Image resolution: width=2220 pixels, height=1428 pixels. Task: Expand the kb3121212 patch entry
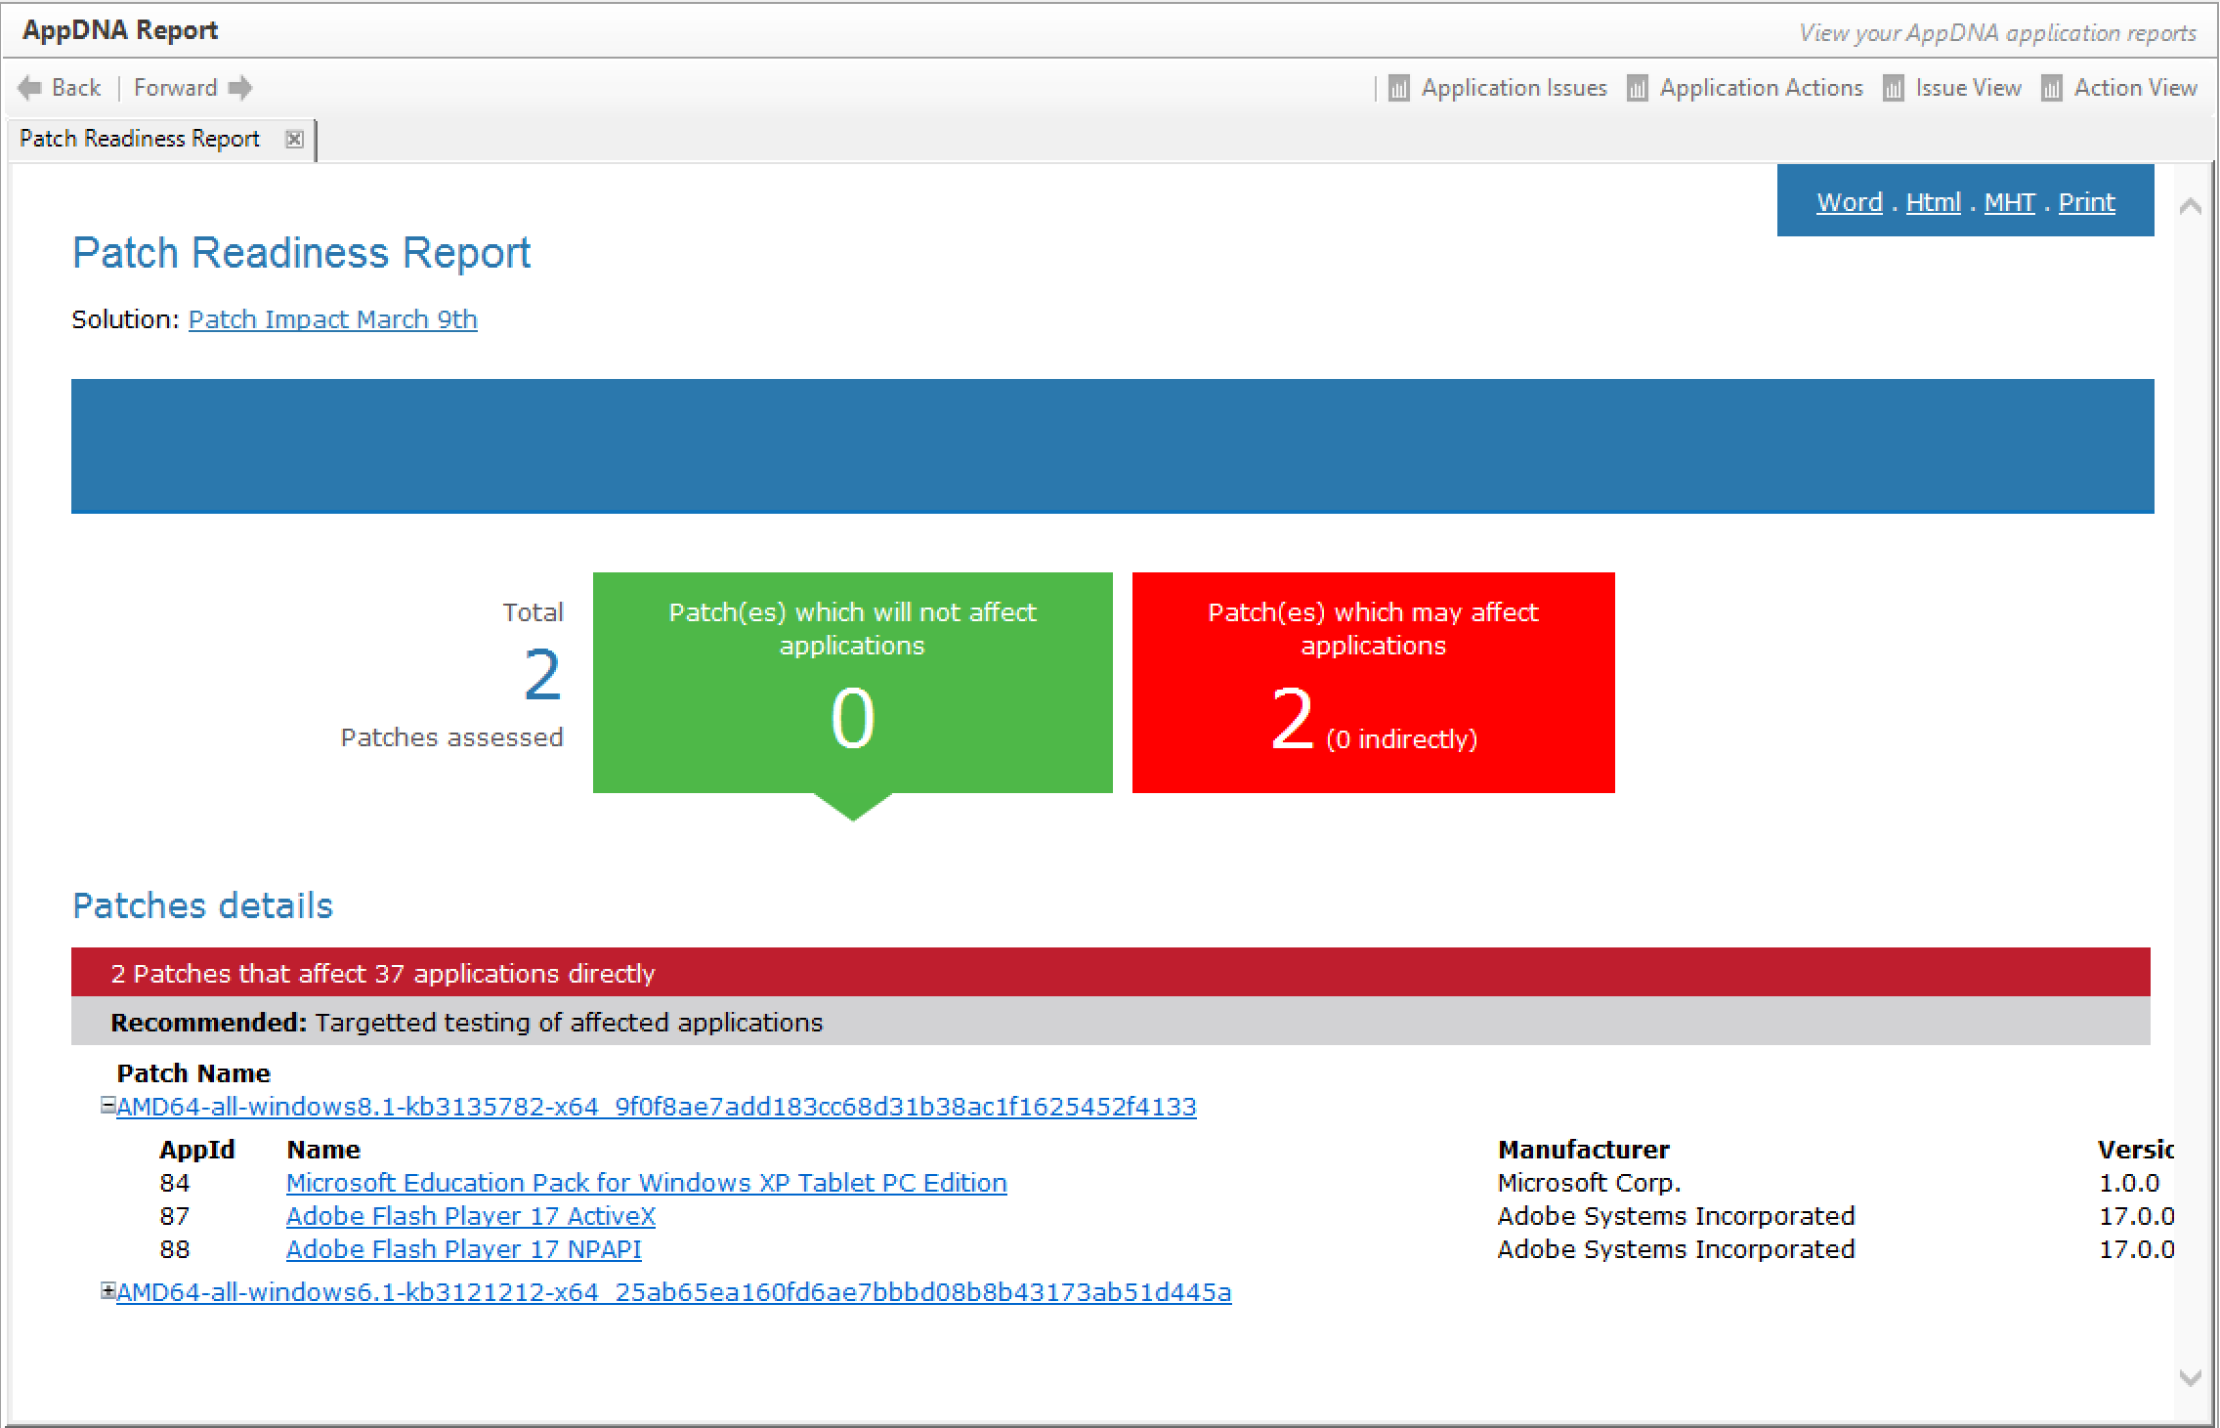click(x=107, y=1290)
